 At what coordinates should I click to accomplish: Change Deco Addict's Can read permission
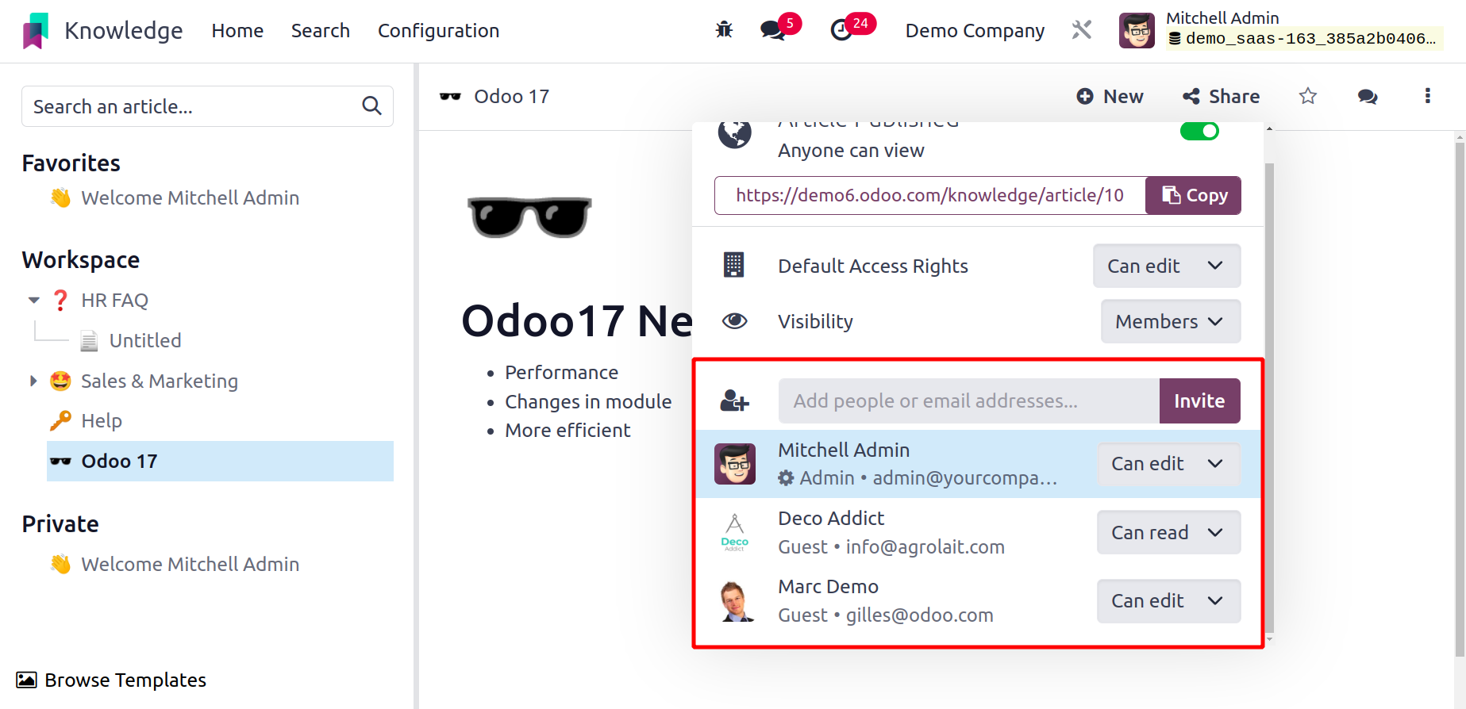[1168, 532]
